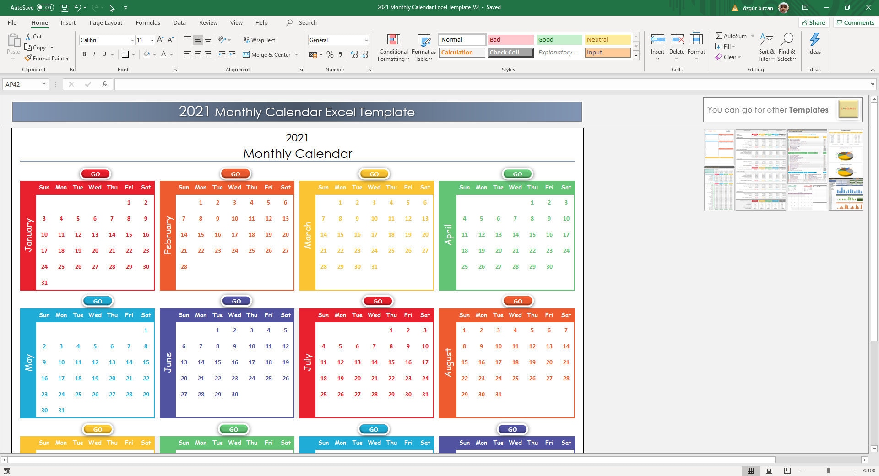
Task: Switch to the Data tab
Action: point(179,22)
